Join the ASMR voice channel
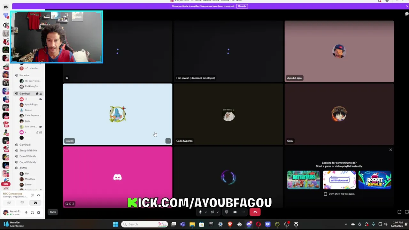The image size is (409, 230). pos(23,168)
